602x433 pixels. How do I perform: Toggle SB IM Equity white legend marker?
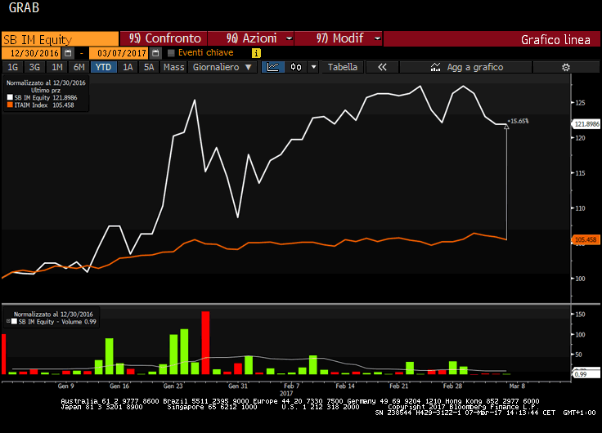(10, 97)
